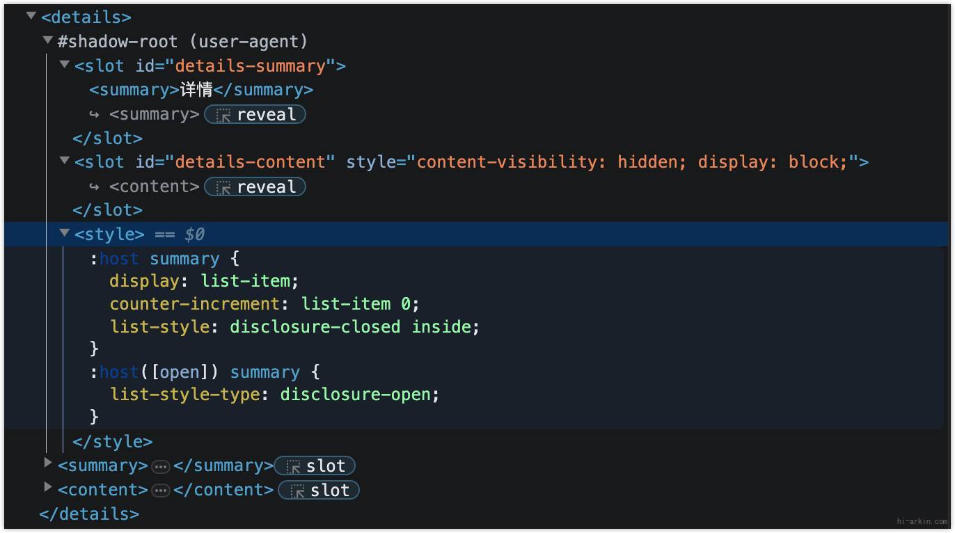Click the list-style-type: disclosure-open line
Screen dimensions: 955x533
pos(275,395)
